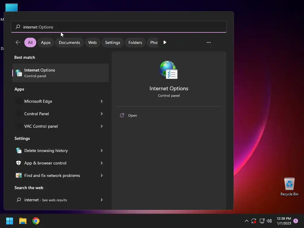Image resolution: width=304 pixels, height=228 pixels.
Task: Go back with the left arrow icon
Action: pos(18,42)
